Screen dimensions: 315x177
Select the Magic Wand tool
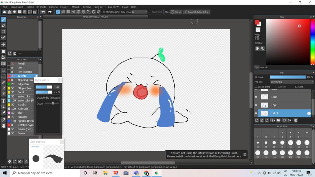click(x=3, y=82)
